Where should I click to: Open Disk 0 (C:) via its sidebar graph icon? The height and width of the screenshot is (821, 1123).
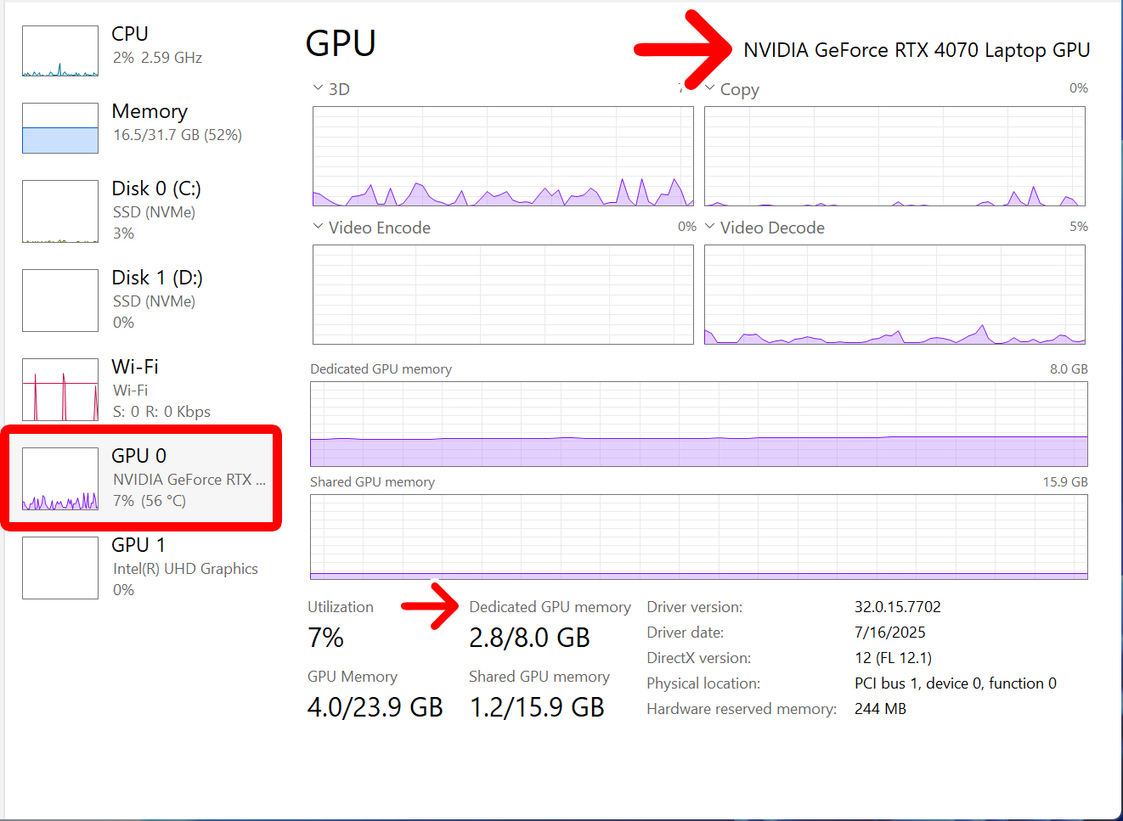click(x=59, y=211)
